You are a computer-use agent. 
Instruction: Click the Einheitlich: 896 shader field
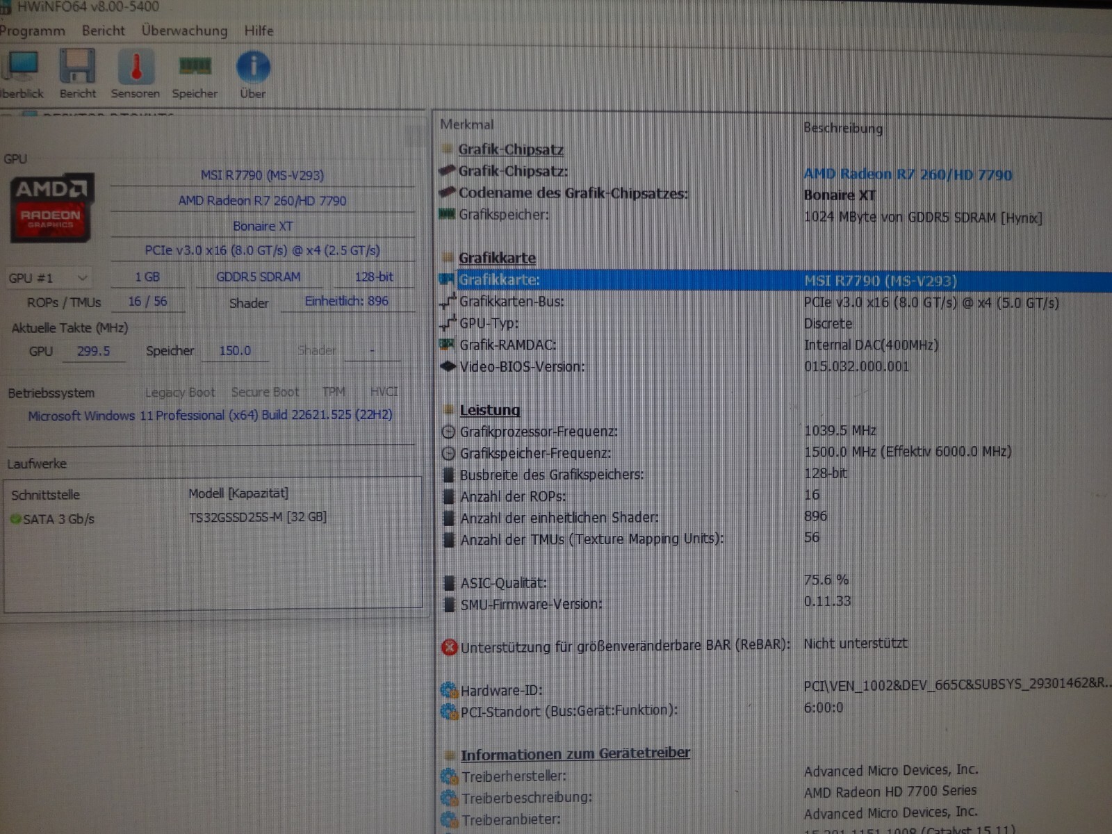point(347,301)
